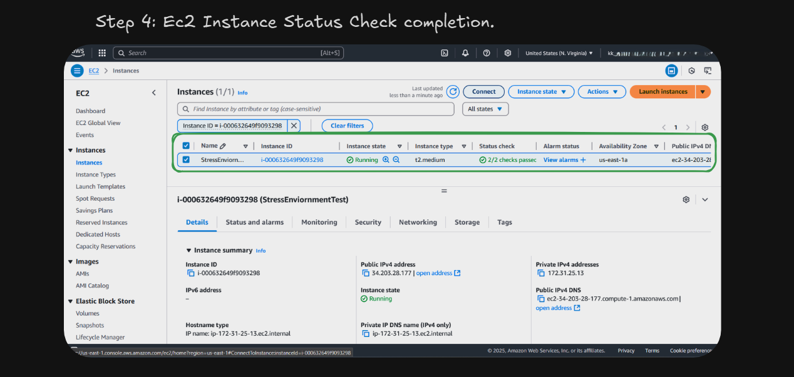Sort by the Instance type column arrow

(464, 146)
